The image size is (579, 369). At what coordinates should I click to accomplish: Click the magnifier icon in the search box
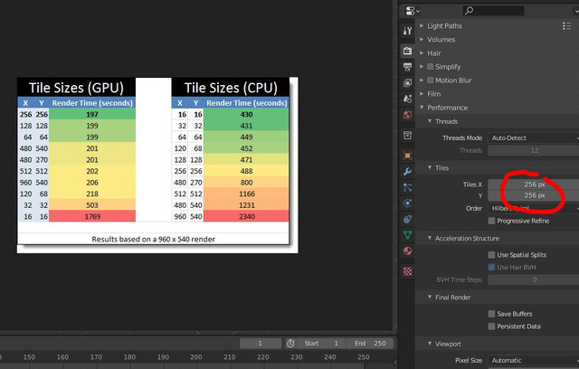click(469, 11)
